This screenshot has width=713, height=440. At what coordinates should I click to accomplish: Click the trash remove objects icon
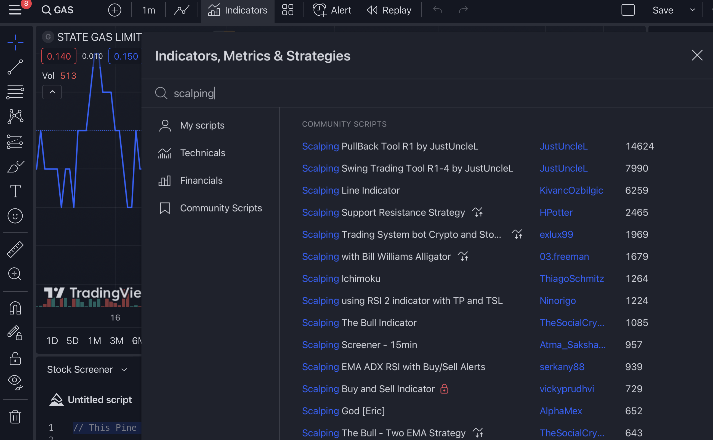[15, 417]
